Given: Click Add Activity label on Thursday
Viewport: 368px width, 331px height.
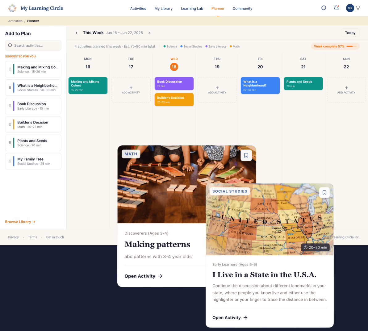Looking at the screenshot, I should click(217, 93).
